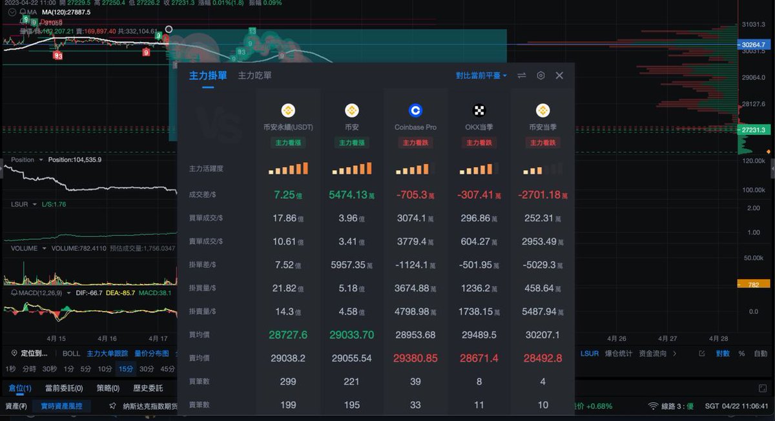Enable 自動 auto scale
This screenshot has width=775, height=421.
point(761,353)
